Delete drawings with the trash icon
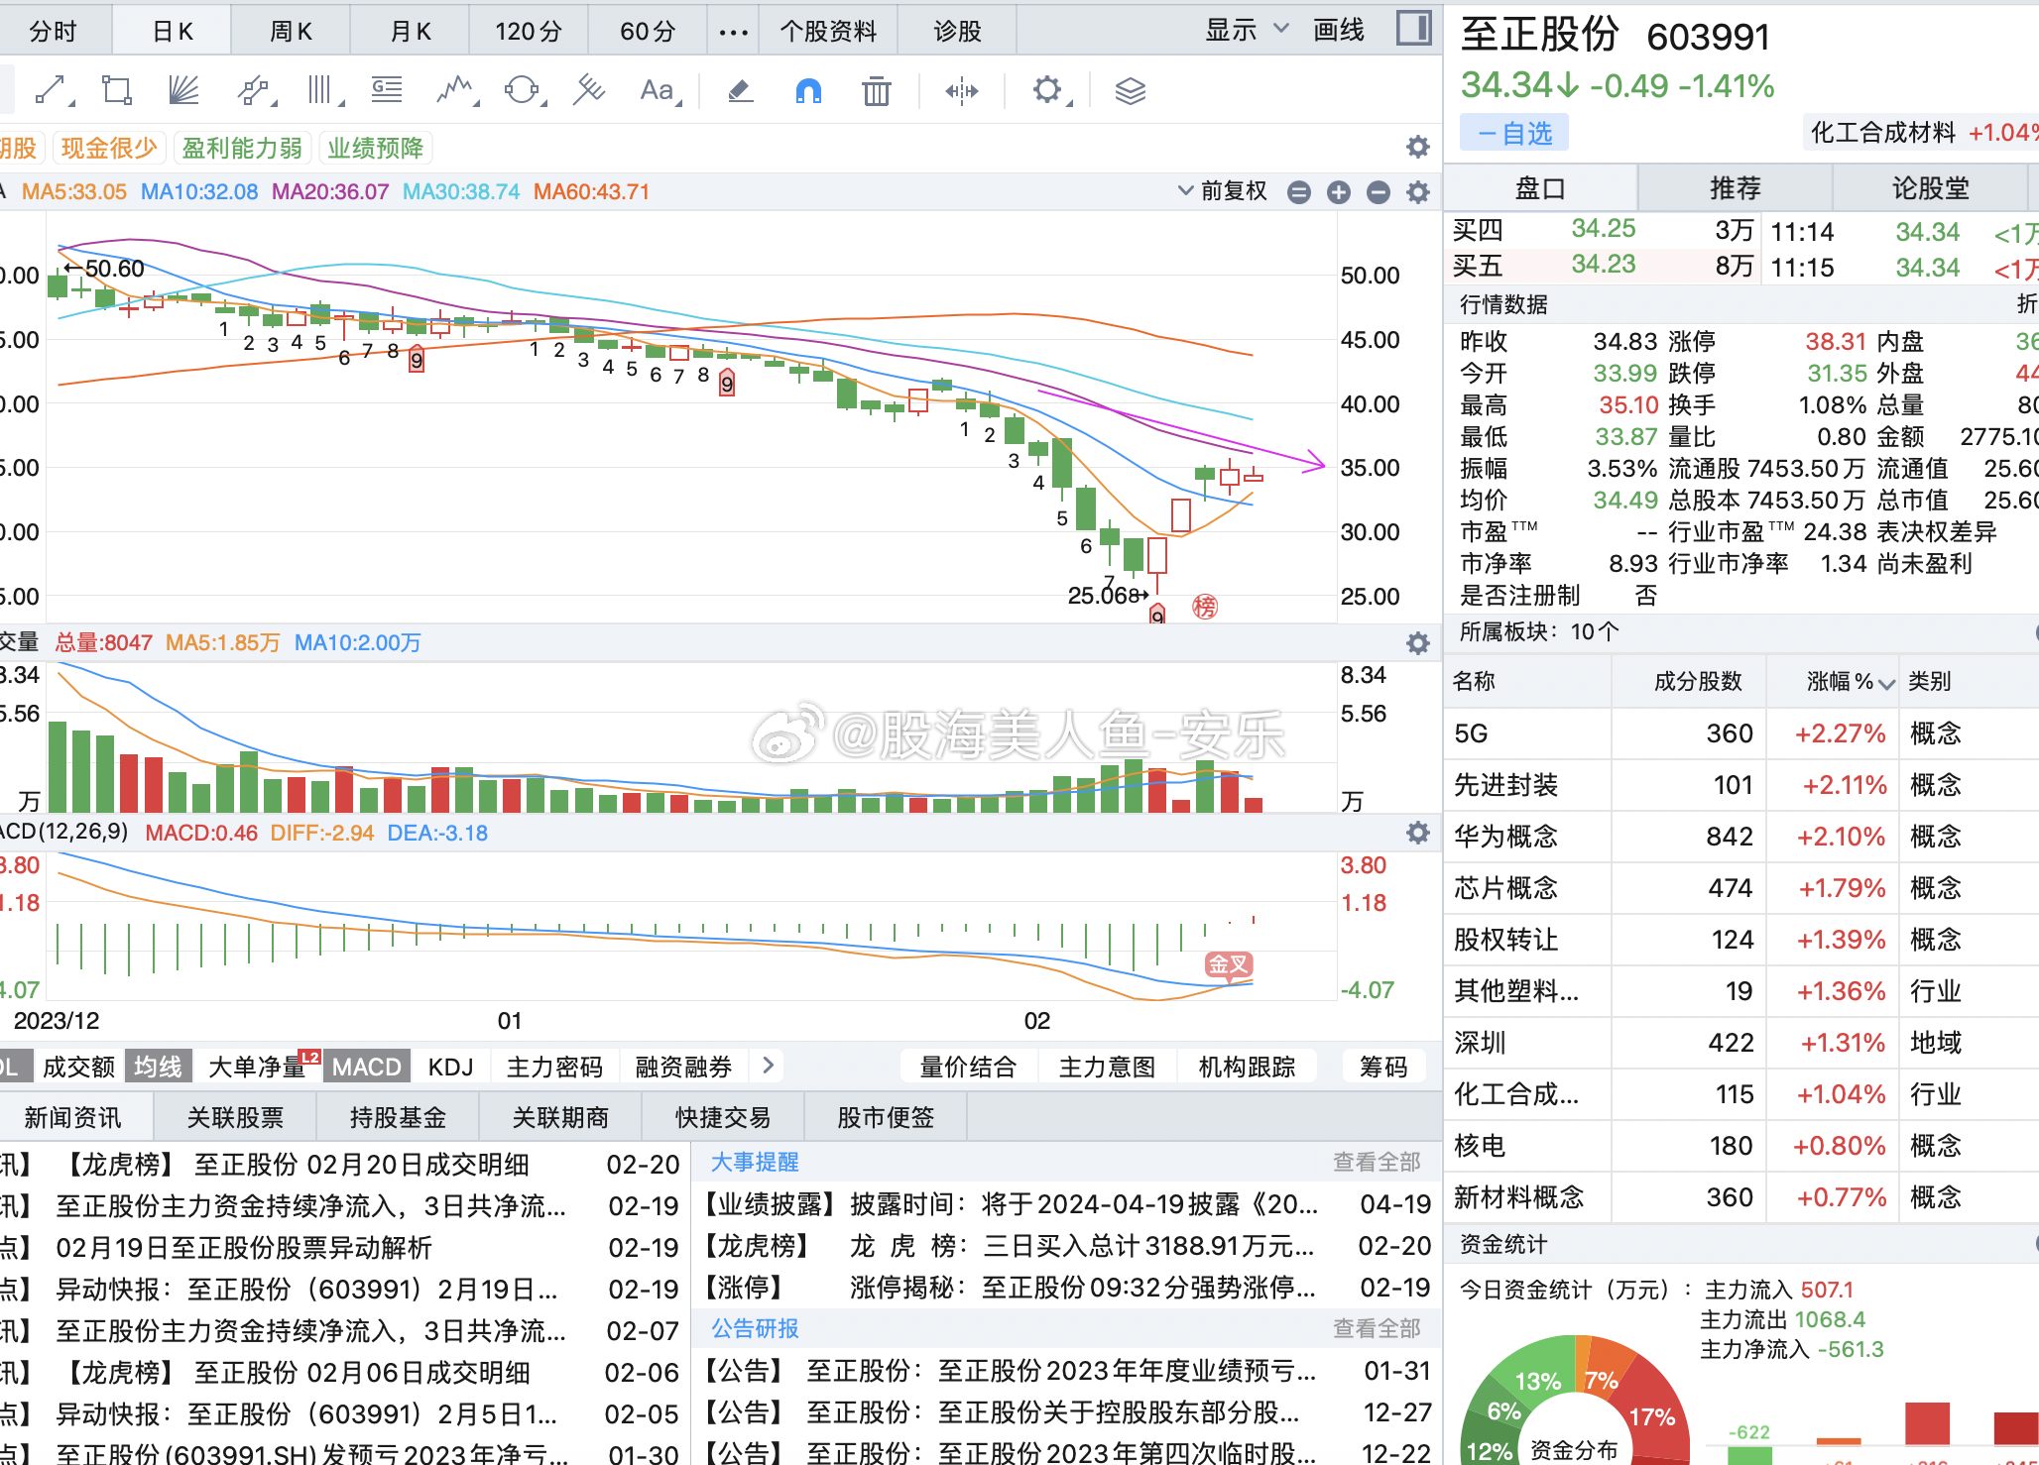 point(876,91)
